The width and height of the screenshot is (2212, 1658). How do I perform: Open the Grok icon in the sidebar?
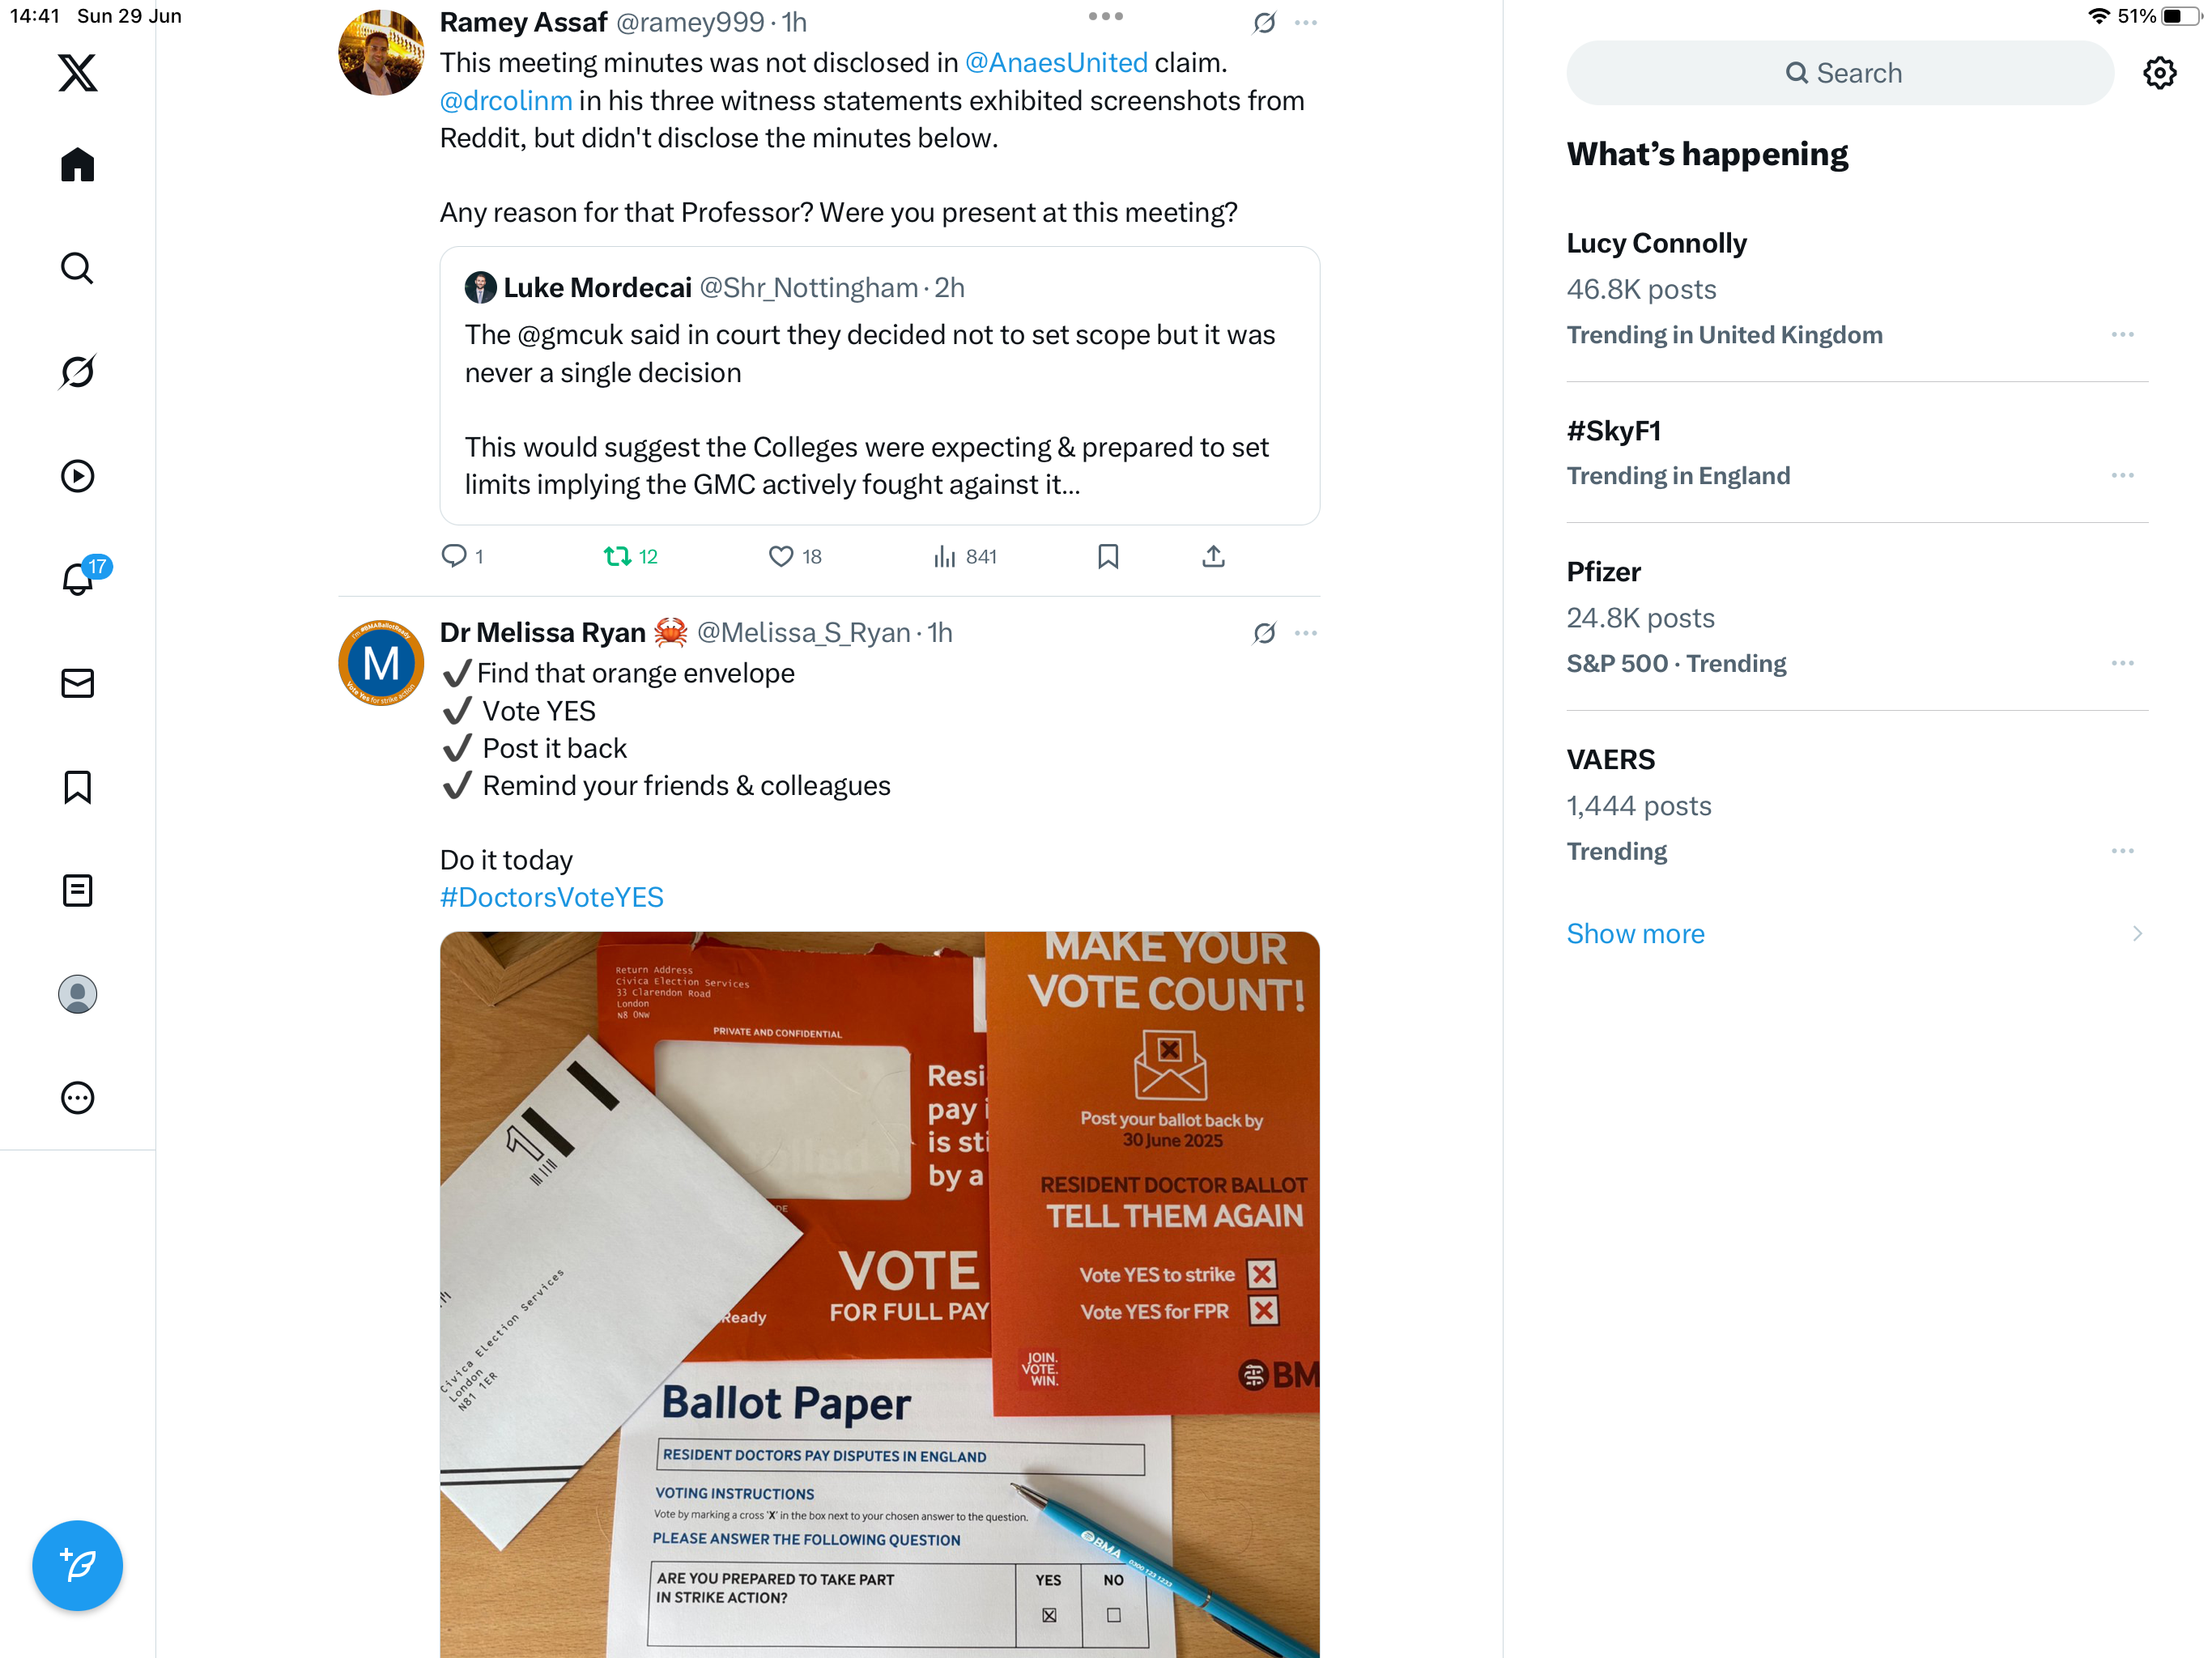coord(77,372)
